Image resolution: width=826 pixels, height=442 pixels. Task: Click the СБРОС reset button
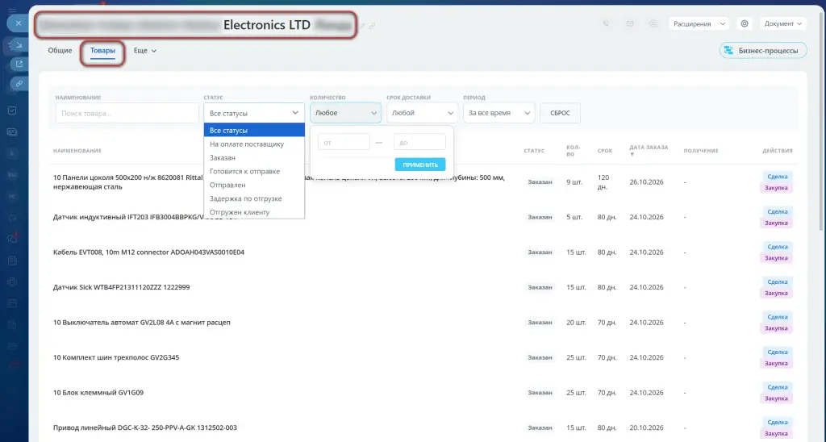[560, 113]
